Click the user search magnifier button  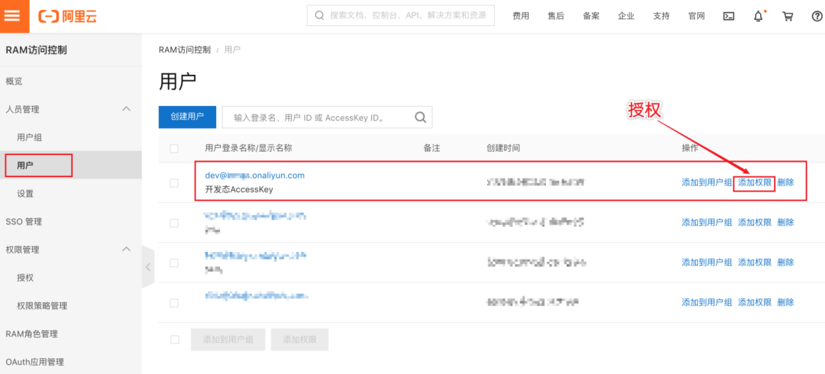point(420,117)
